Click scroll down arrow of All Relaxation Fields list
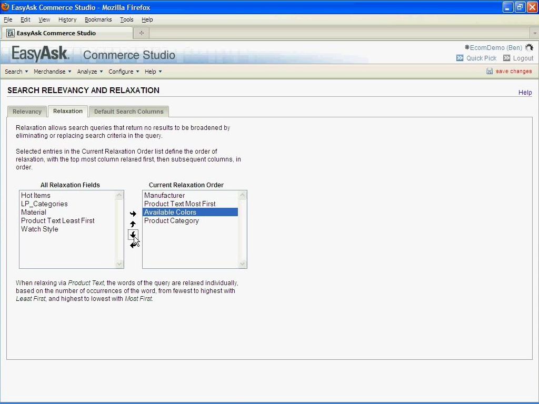 click(119, 264)
